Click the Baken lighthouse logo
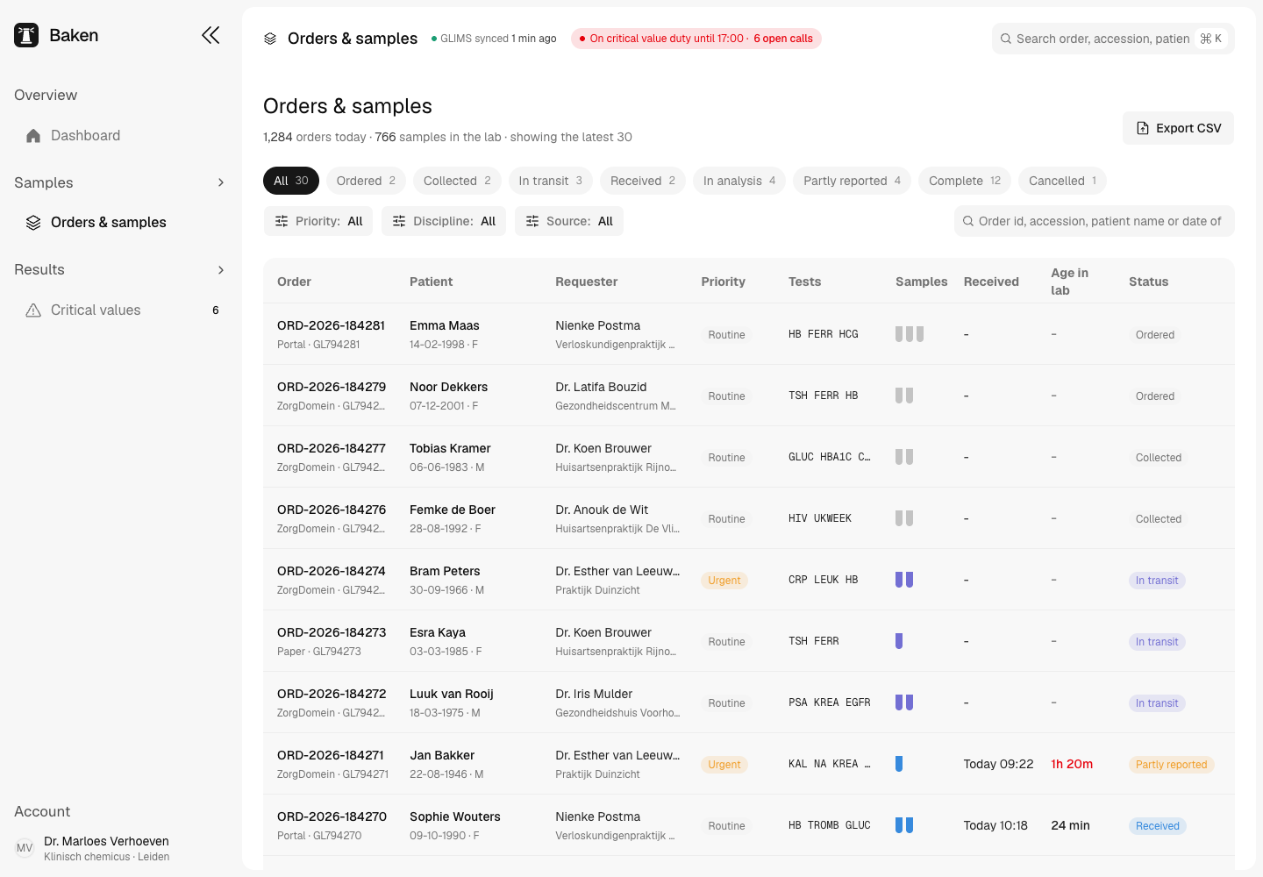The height and width of the screenshot is (877, 1263). pyautogui.click(x=26, y=35)
